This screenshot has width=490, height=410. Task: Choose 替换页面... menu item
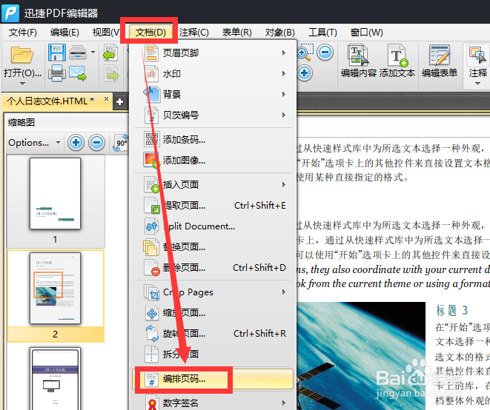[213, 246]
